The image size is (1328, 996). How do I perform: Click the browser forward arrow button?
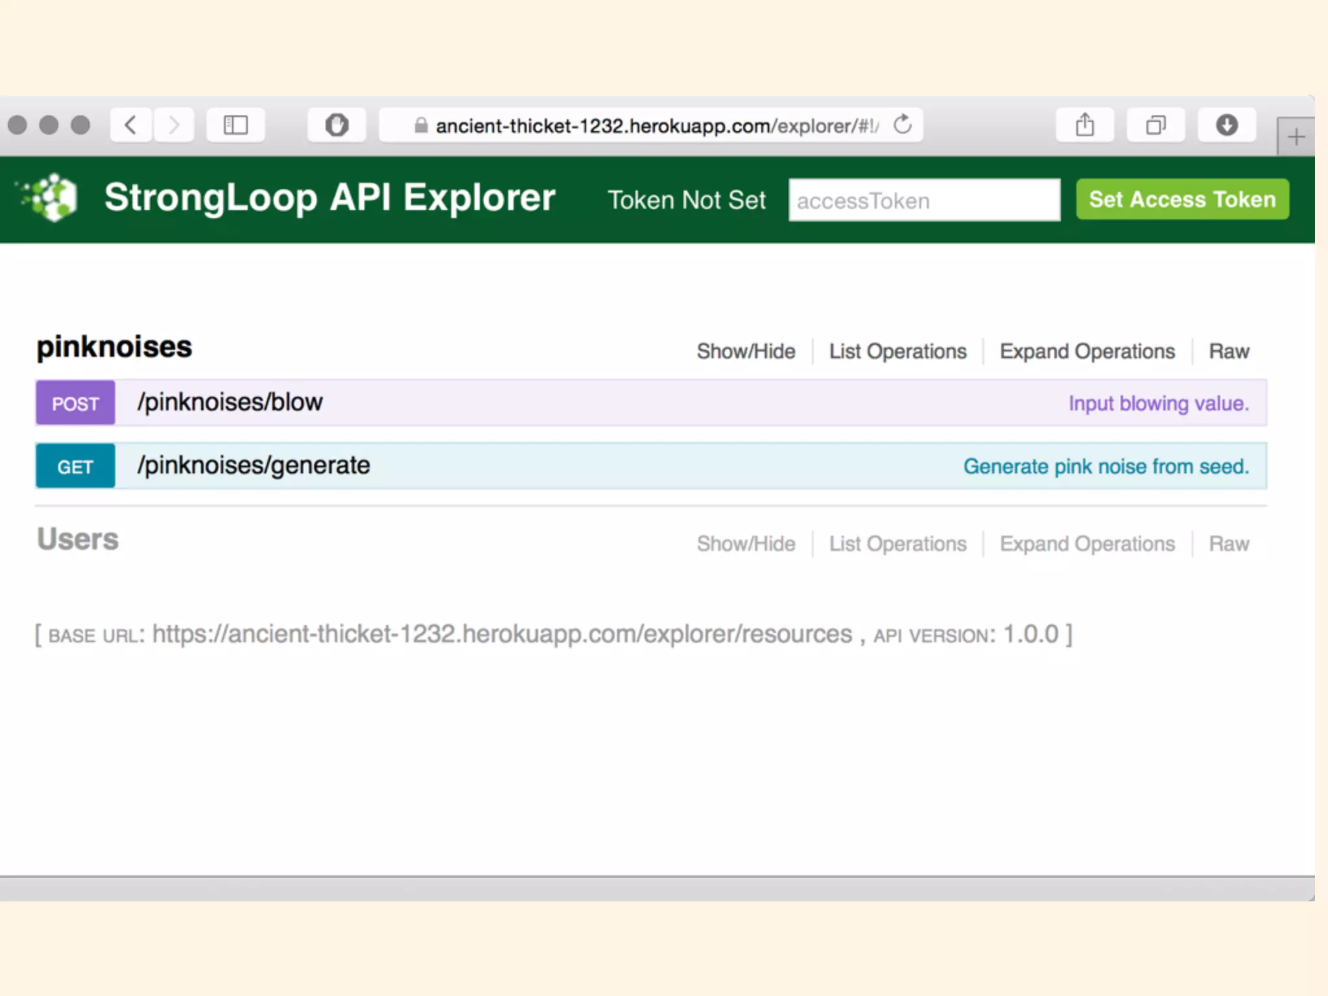(173, 124)
